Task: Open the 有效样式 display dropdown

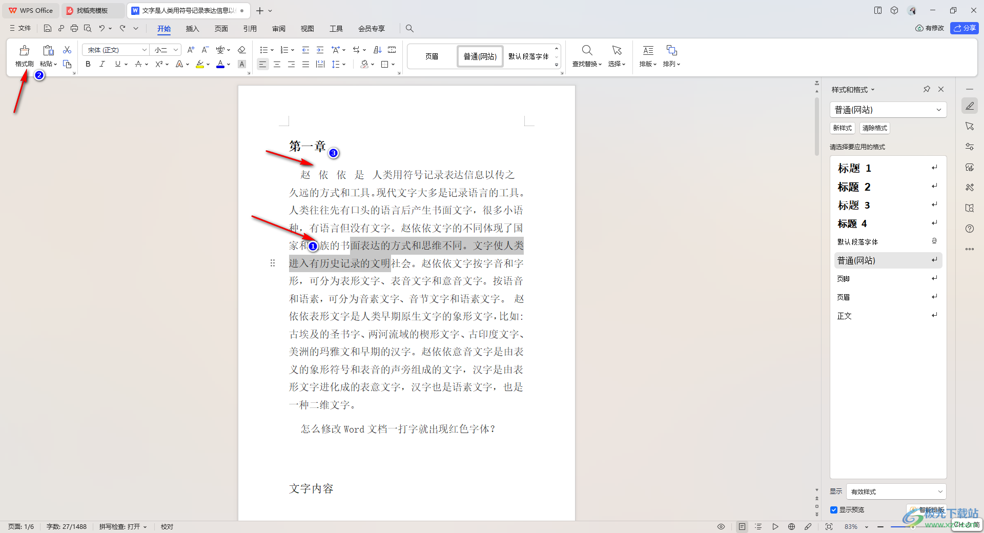Action: (896, 491)
